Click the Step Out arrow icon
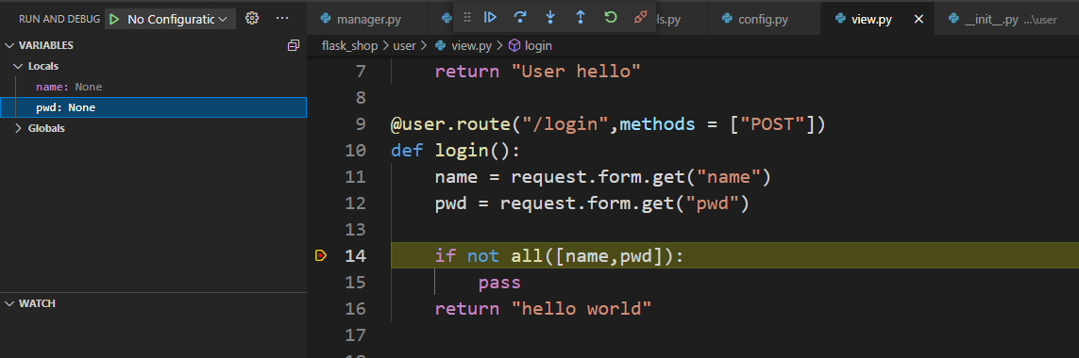 [581, 18]
